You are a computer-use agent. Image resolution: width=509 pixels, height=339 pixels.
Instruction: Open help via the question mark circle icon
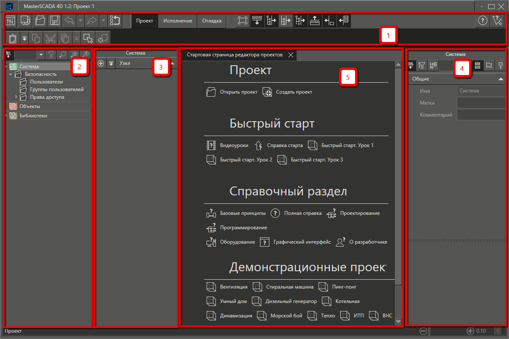483,21
